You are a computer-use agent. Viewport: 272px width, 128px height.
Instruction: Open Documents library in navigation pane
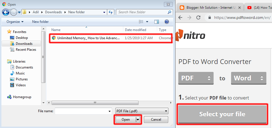pos(21,67)
